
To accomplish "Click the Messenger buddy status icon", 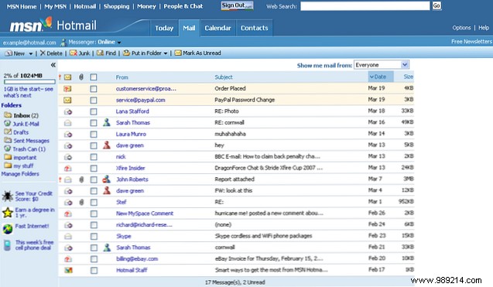I will click(63, 42).
